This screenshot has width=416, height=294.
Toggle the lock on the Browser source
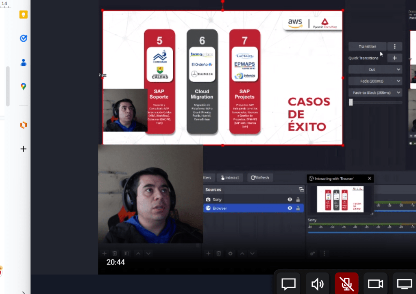(x=298, y=208)
